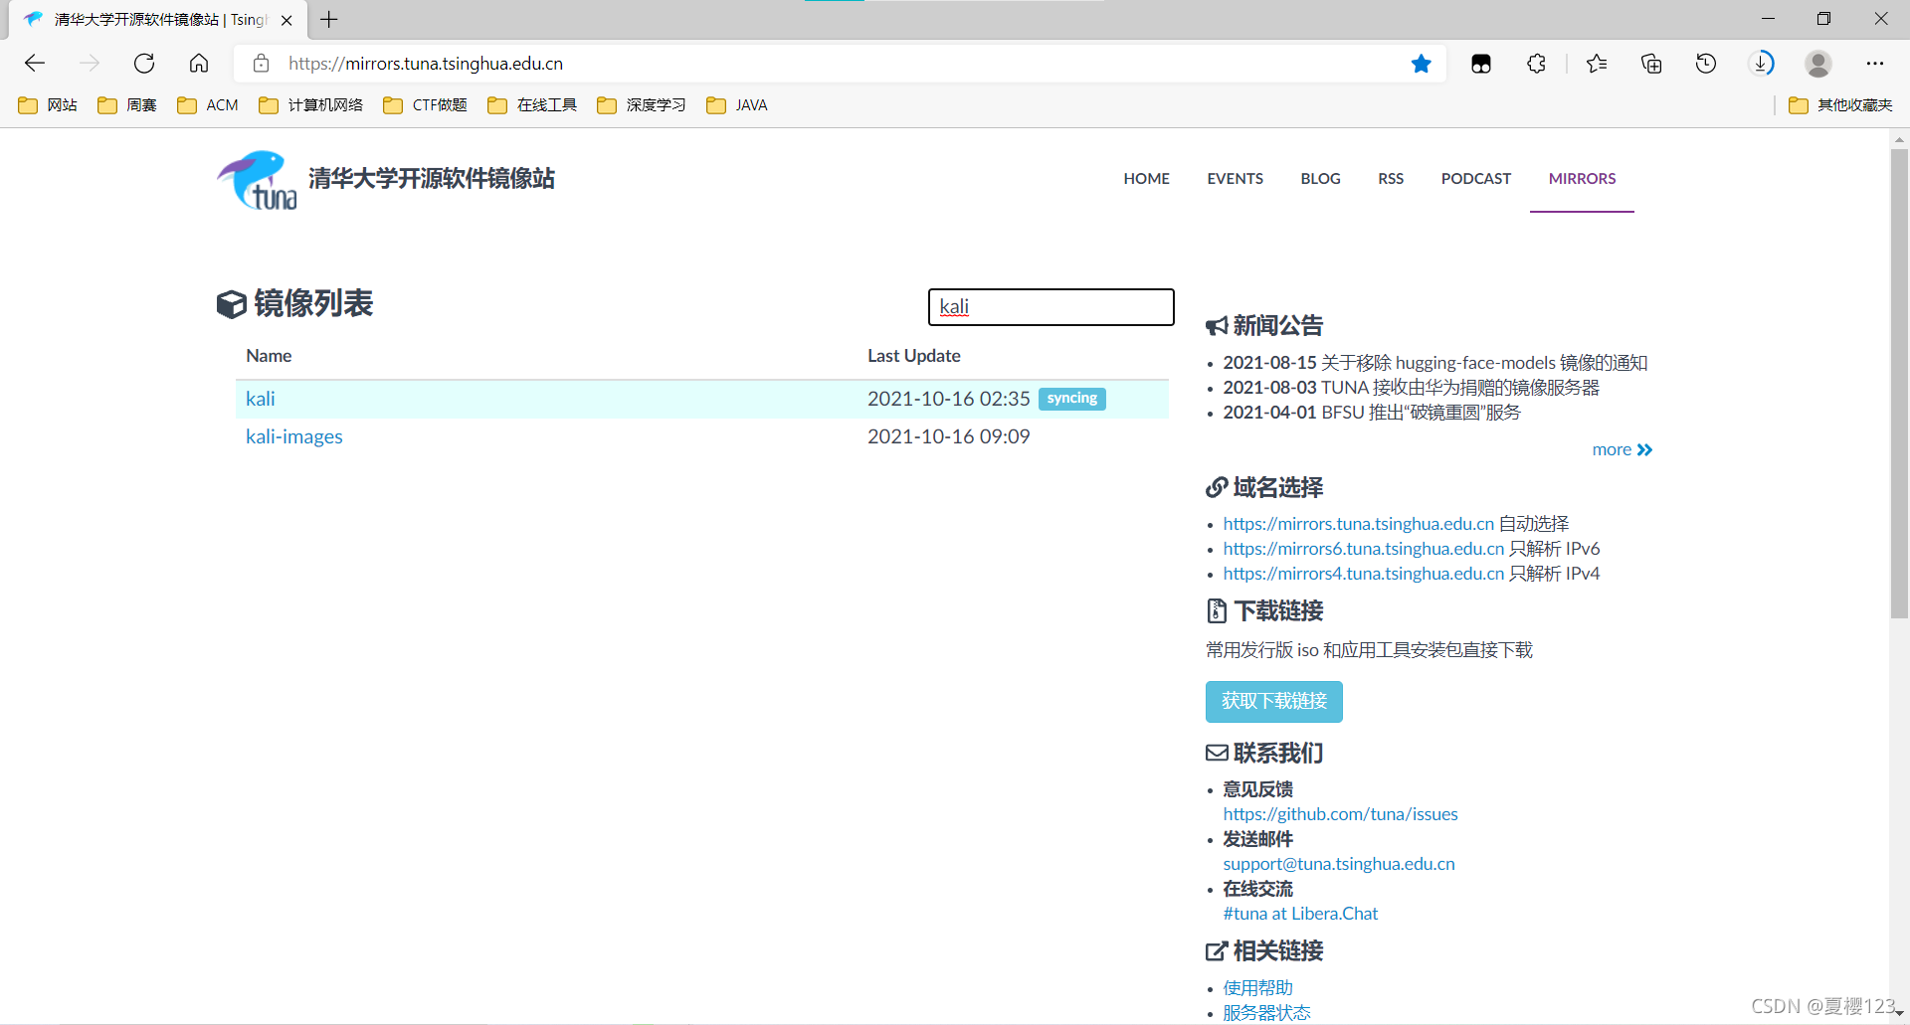Viewport: 1910px width, 1025px height.
Task: Open the kali mirror link
Action: coord(260,399)
